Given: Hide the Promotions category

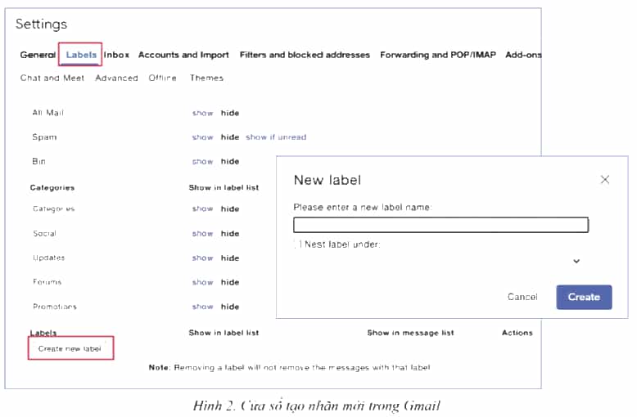Looking at the screenshot, I should pos(230,307).
